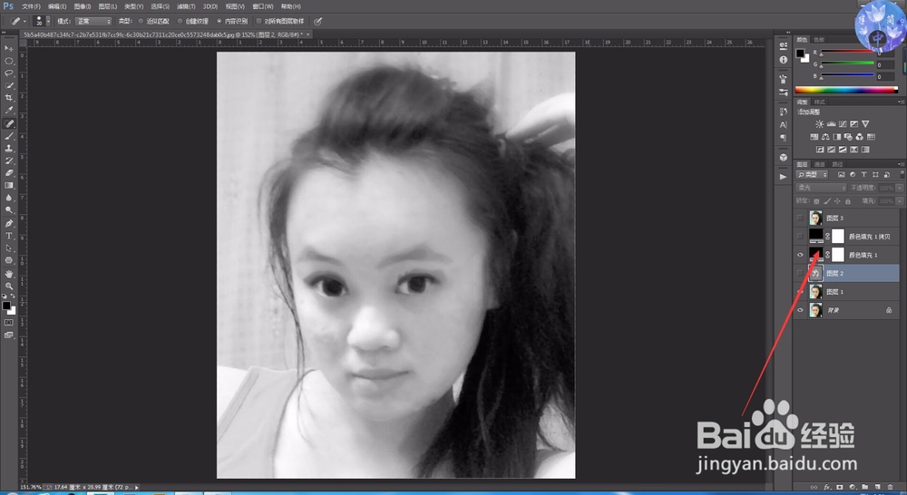
Task: Enable 对所有图层取样 checkbox
Action: tap(258, 22)
